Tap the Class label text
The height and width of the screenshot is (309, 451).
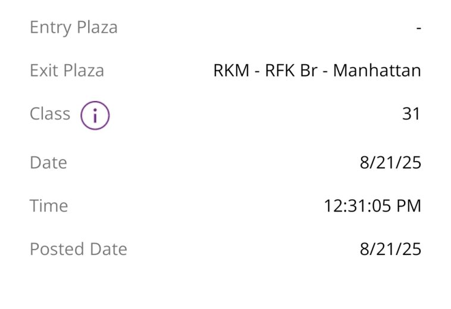50,113
